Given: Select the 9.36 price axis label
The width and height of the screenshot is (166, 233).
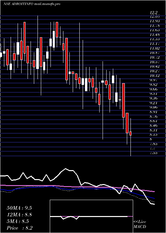Looking at the screenshot, I should (x=154, y=98).
